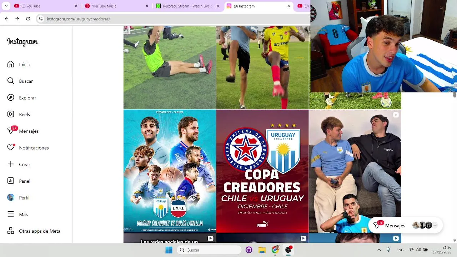The width and height of the screenshot is (457, 257).
Task: Open Otras apps de Meta icon
Action: pyautogui.click(x=11, y=231)
